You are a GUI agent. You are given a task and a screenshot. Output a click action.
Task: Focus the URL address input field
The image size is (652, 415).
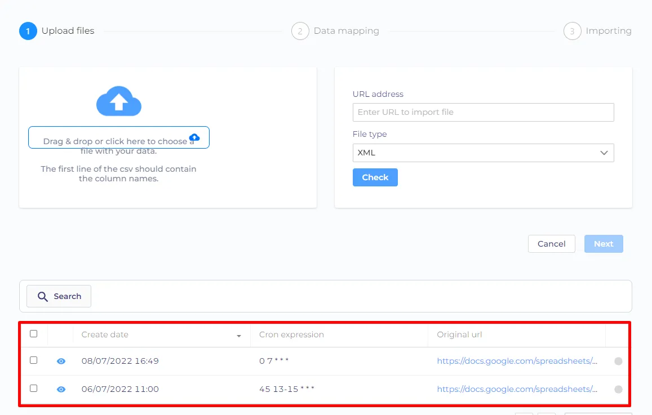click(483, 112)
